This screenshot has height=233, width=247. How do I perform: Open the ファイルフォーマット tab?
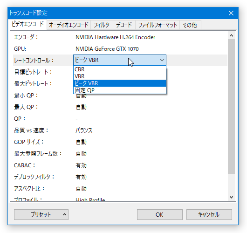158,25
